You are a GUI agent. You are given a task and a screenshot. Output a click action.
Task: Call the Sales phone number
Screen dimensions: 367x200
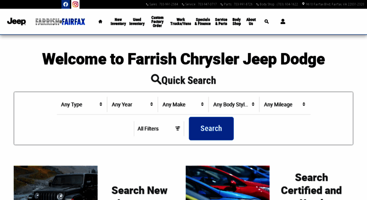coord(169,4)
